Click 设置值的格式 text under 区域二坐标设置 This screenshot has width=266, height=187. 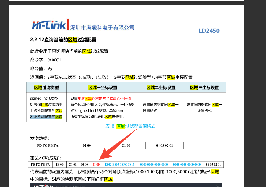tap(160, 107)
